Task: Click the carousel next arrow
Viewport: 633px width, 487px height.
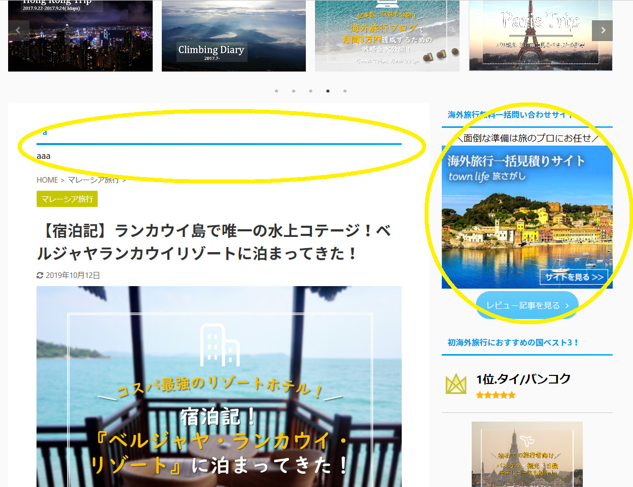Action: [603, 30]
